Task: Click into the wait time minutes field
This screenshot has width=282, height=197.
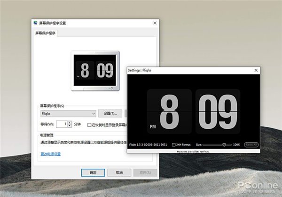Action: (x=62, y=124)
